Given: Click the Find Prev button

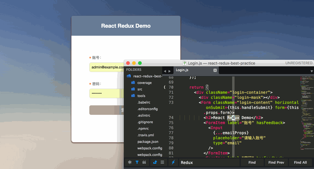Looking at the screenshot, I should click(x=276, y=162).
